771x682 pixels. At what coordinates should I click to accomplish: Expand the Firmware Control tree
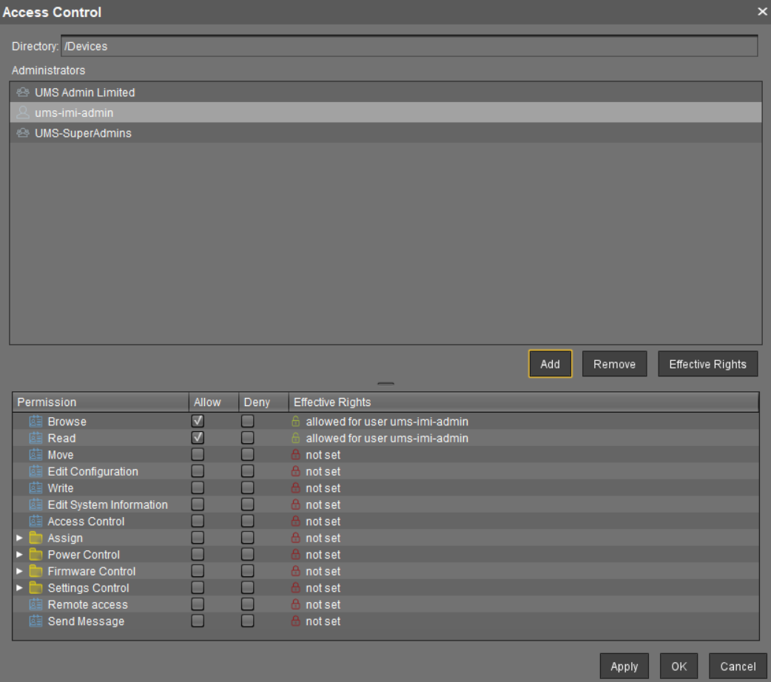(x=19, y=571)
